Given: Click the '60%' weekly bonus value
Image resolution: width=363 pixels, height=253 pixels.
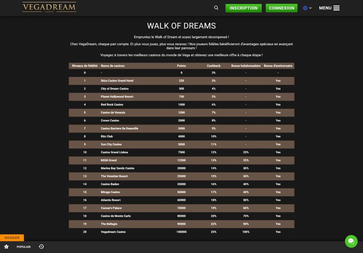Looking at the screenshot, I should pyautogui.click(x=246, y=208).
